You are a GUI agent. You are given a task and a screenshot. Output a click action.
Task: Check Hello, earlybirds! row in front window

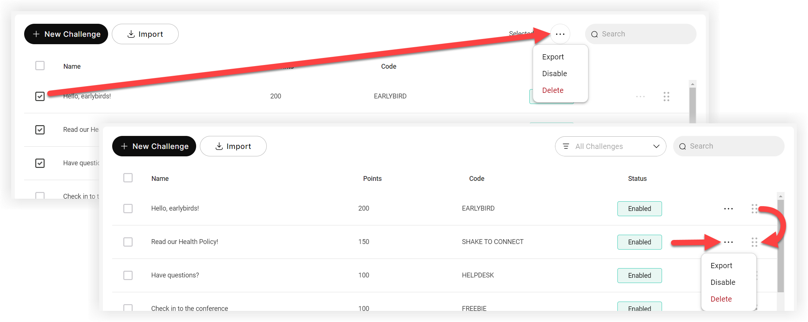pyautogui.click(x=128, y=208)
